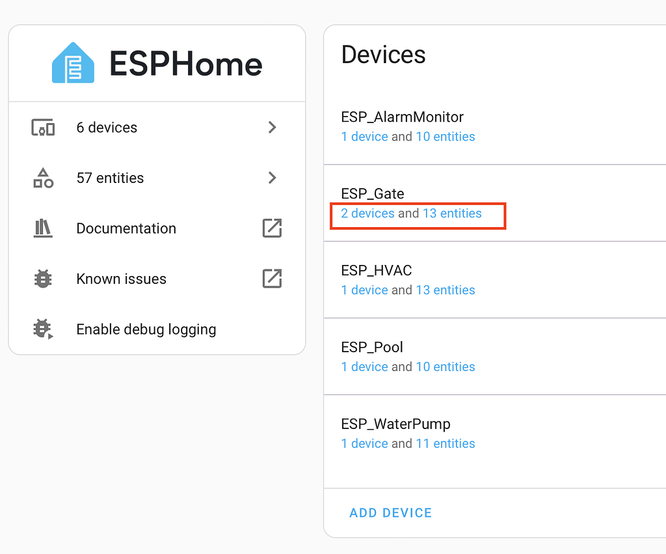The height and width of the screenshot is (554, 666).
Task: Click Enable debug logging option
Action: 146,329
